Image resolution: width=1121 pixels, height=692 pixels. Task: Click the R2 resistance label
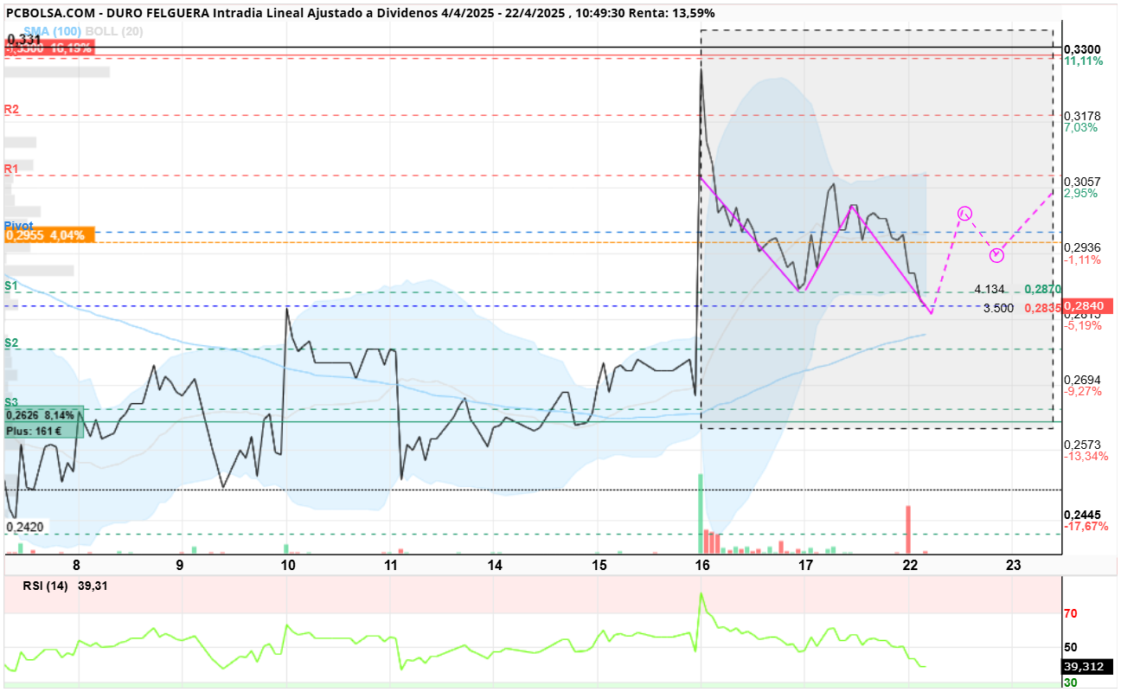pyautogui.click(x=11, y=110)
